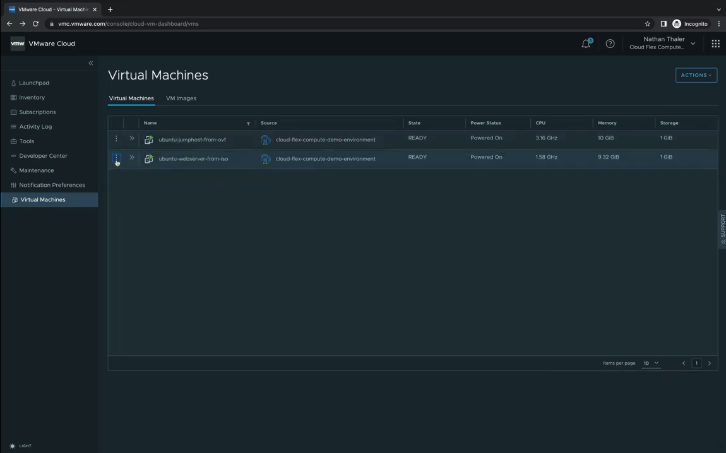Switch to the VM Images tab
726x453 pixels.
(181, 98)
